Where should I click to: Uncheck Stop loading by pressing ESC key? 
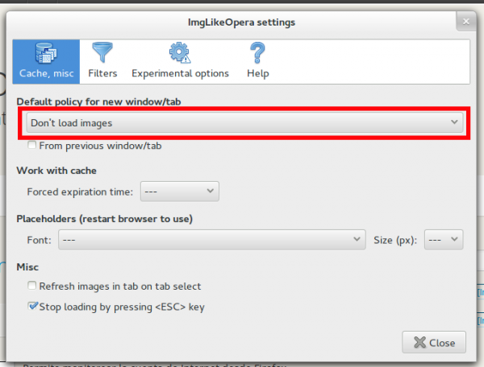point(32,306)
